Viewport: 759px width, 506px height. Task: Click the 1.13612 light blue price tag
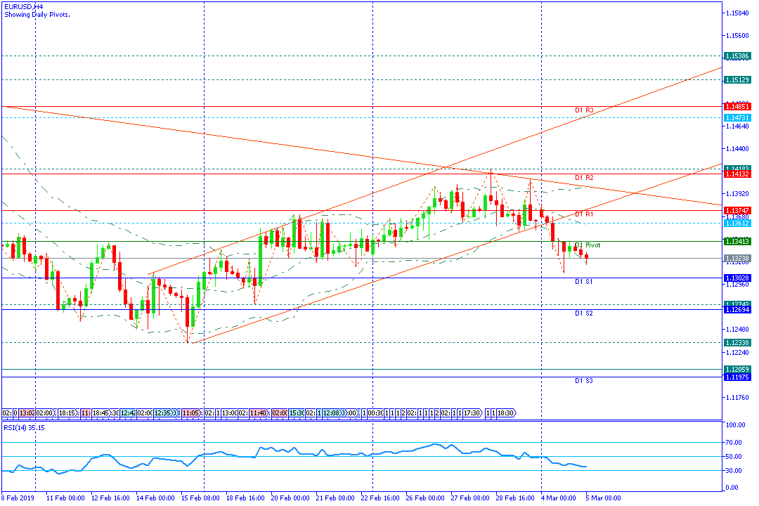[737, 223]
